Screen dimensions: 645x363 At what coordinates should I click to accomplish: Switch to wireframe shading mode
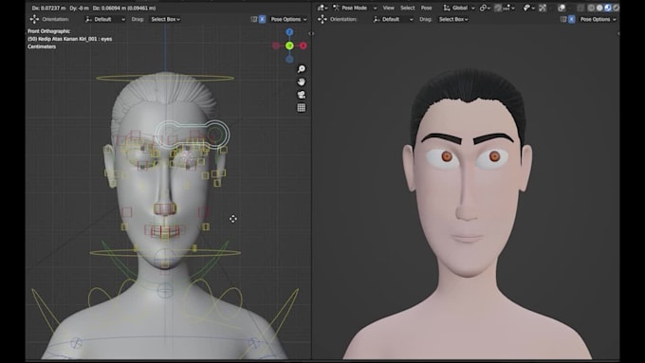point(591,8)
